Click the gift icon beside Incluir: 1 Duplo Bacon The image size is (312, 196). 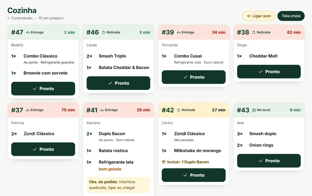click(164, 162)
